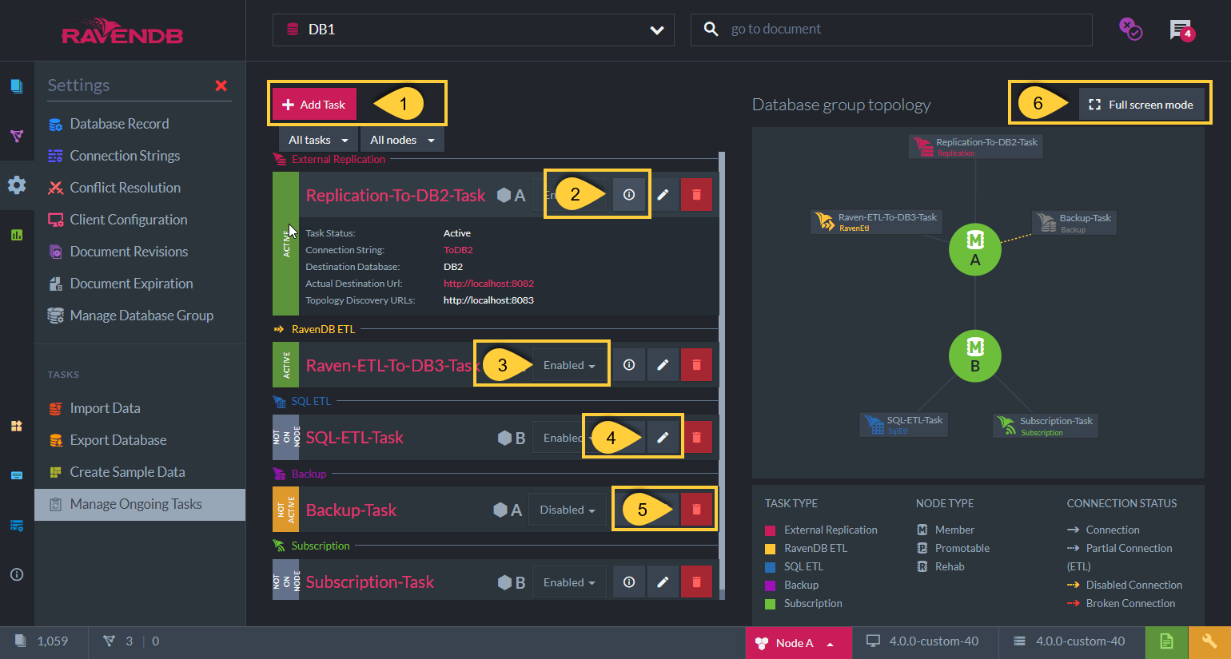Open the All nodes filter dropdown
Screen dimensions: 1231x659
(x=402, y=140)
